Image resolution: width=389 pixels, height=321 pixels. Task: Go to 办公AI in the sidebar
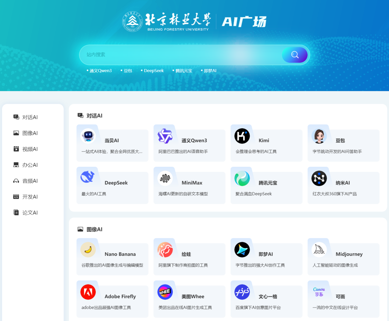click(x=30, y=165)
